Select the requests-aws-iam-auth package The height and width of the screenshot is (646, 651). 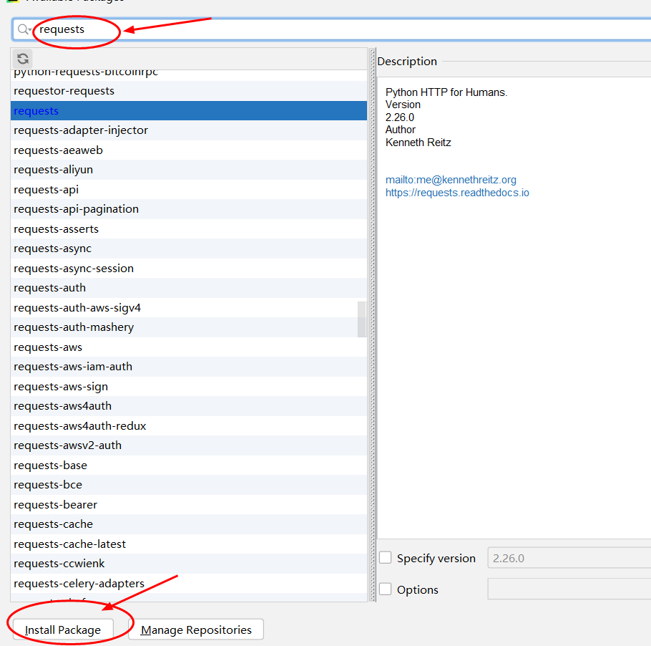pos(188,367)
